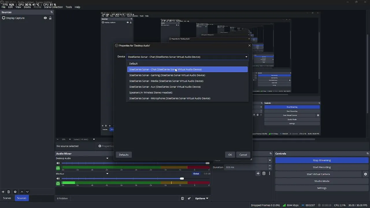Open source properties via the Sources gear icon
This screenshot has height=208, width=370.
(15, 192)
